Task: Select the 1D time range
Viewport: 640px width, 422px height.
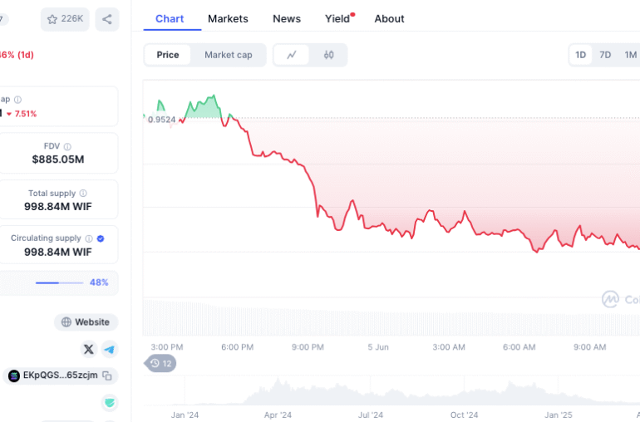Action: (580, 55)
